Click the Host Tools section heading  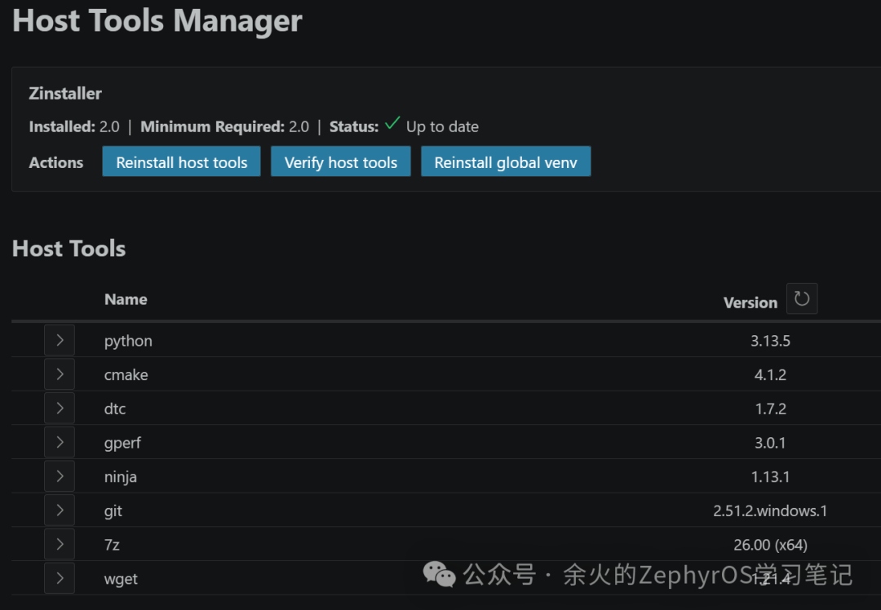(69, 248)
